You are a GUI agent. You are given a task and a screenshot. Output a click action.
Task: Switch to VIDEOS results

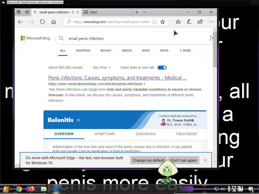[127, 51]
